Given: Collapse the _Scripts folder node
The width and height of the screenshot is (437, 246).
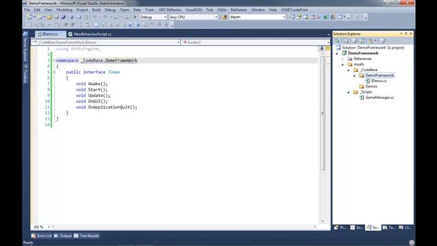Looking at the screenshot, I should pyautogui.click(x=348, y=92).
